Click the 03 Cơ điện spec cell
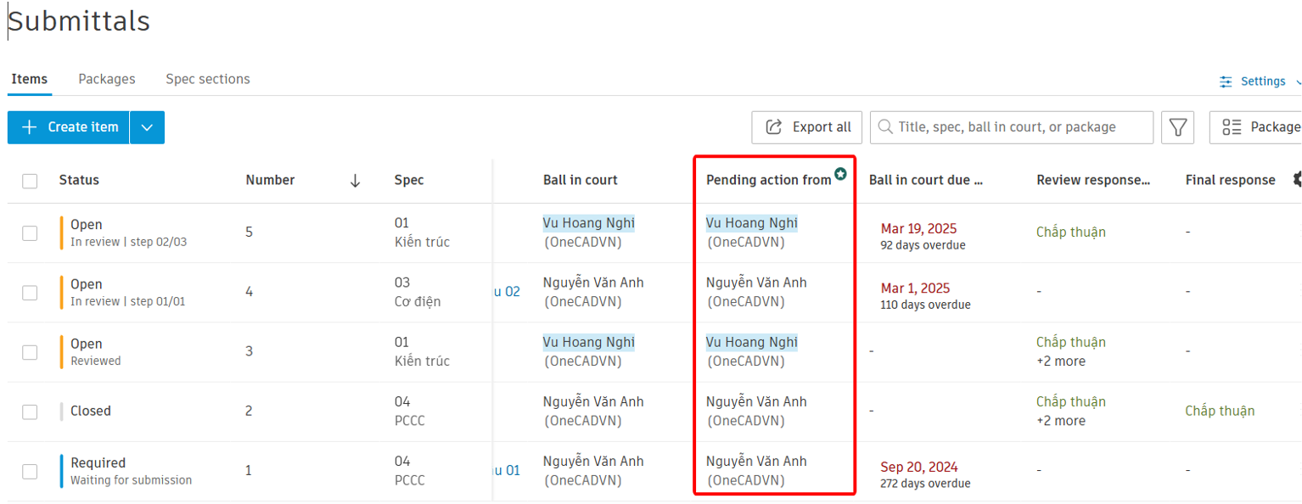Screen dimensions: 1302x504 click(x=418, y=293)
